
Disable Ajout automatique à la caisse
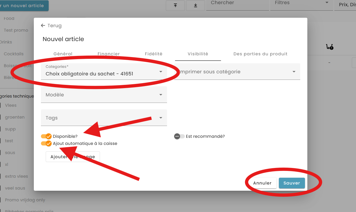[46, 143]
